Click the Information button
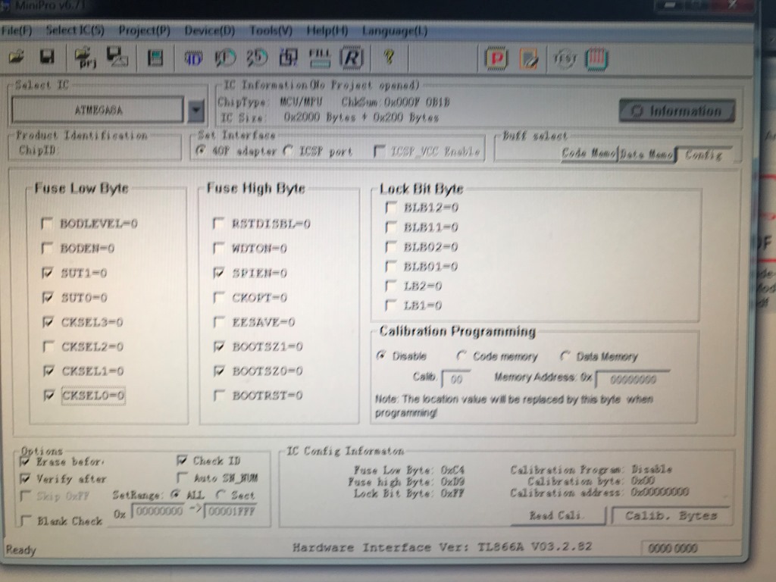The width and height of the screenshot is (776, 582). click(677, 111)
